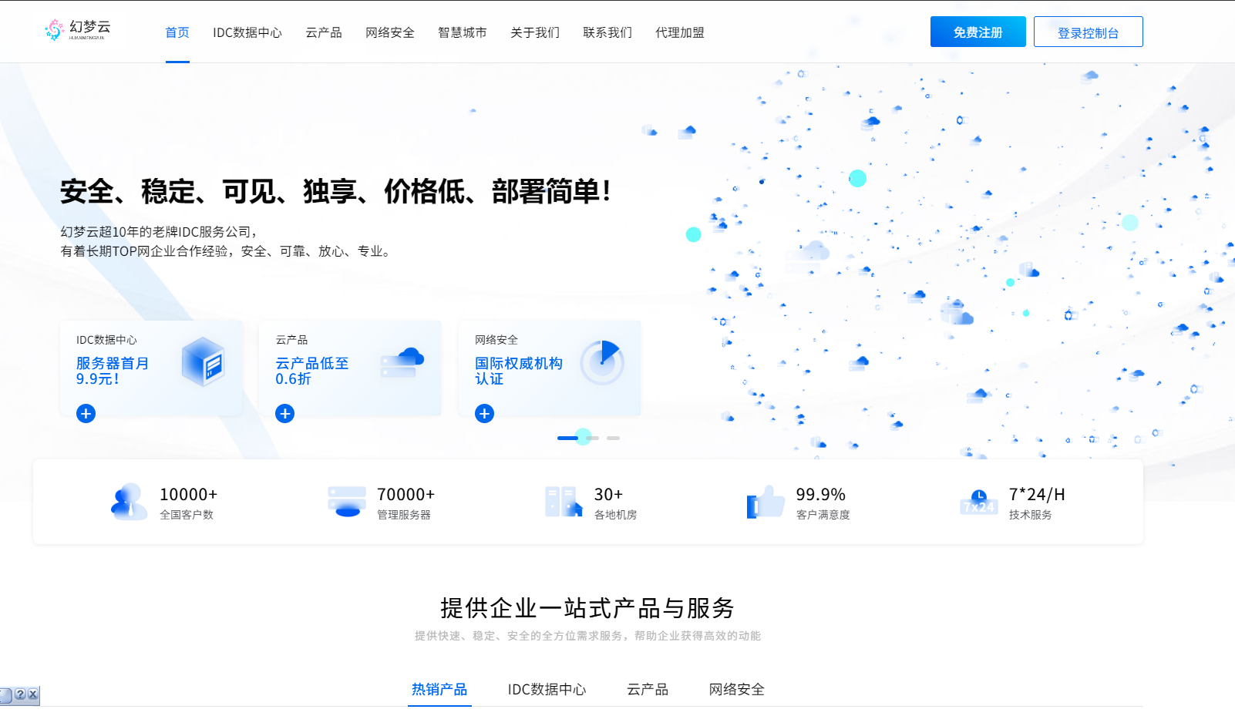1235x716 pixels.
Task: Click the plus icon on the 国际权威机构认证 card
Action: 484,414
